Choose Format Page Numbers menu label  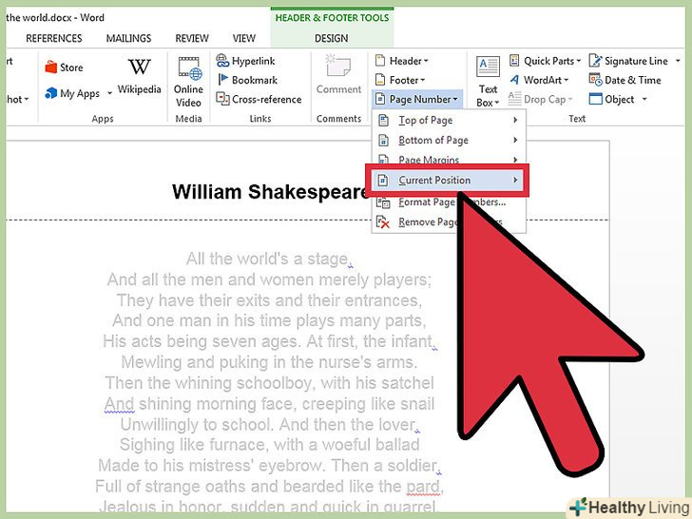(x=452, y=202)
